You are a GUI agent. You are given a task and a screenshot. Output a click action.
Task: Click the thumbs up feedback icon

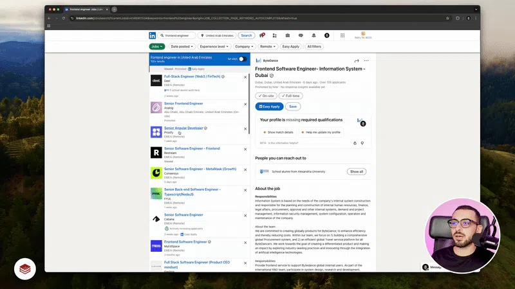pyautogui.click(x=355, y=143)
